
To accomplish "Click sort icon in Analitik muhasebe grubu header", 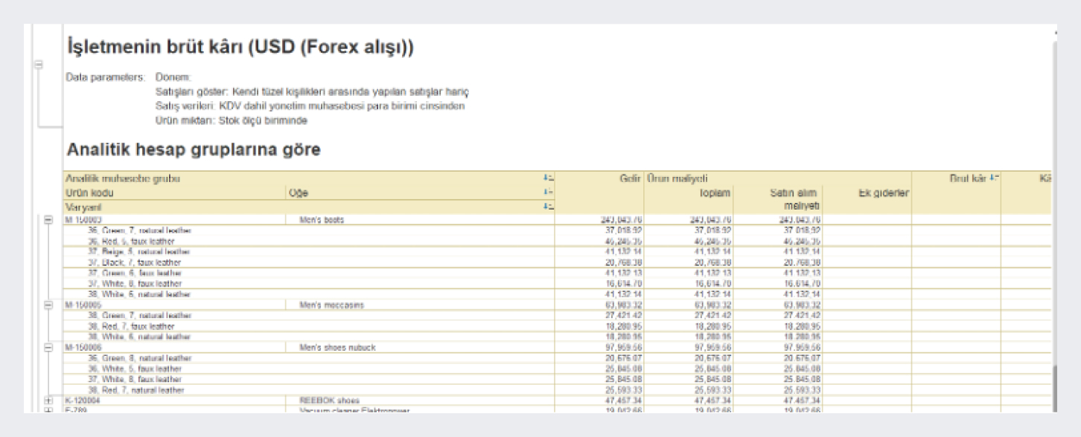I will (549, 178).
